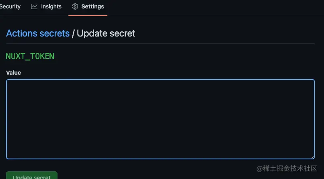The width and height of the screenshot is (324, 179).
Task: Click the Value field label
Action: pyautogui.click(x=13, y=73)
